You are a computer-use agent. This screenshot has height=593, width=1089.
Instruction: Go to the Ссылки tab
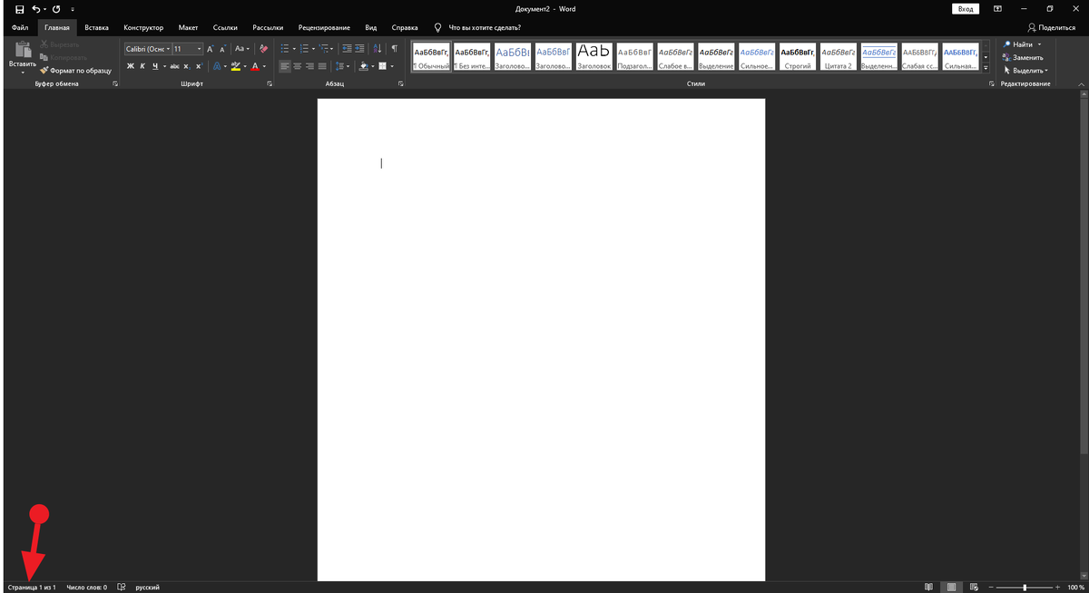(x=225, y=27)
